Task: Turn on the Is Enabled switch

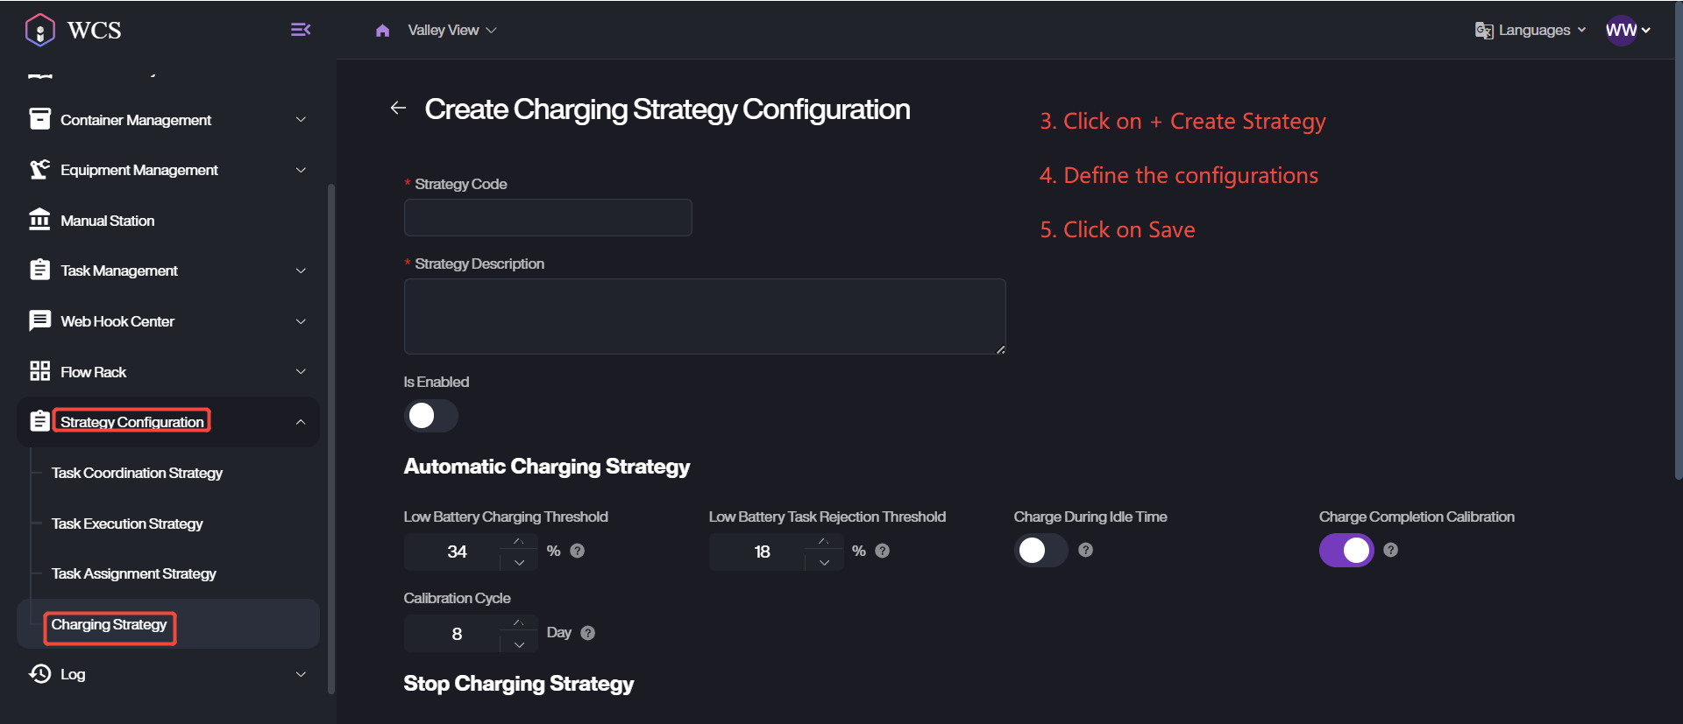Action: coord(430,416)
